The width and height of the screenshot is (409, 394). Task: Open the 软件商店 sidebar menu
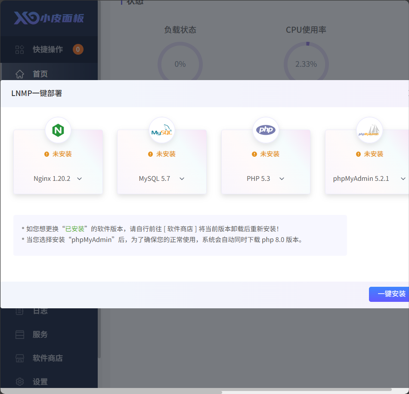pyautogui.click(x=49, y=358)
